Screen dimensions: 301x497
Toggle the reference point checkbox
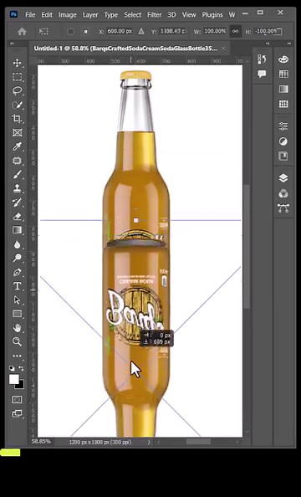click(71, 32)
